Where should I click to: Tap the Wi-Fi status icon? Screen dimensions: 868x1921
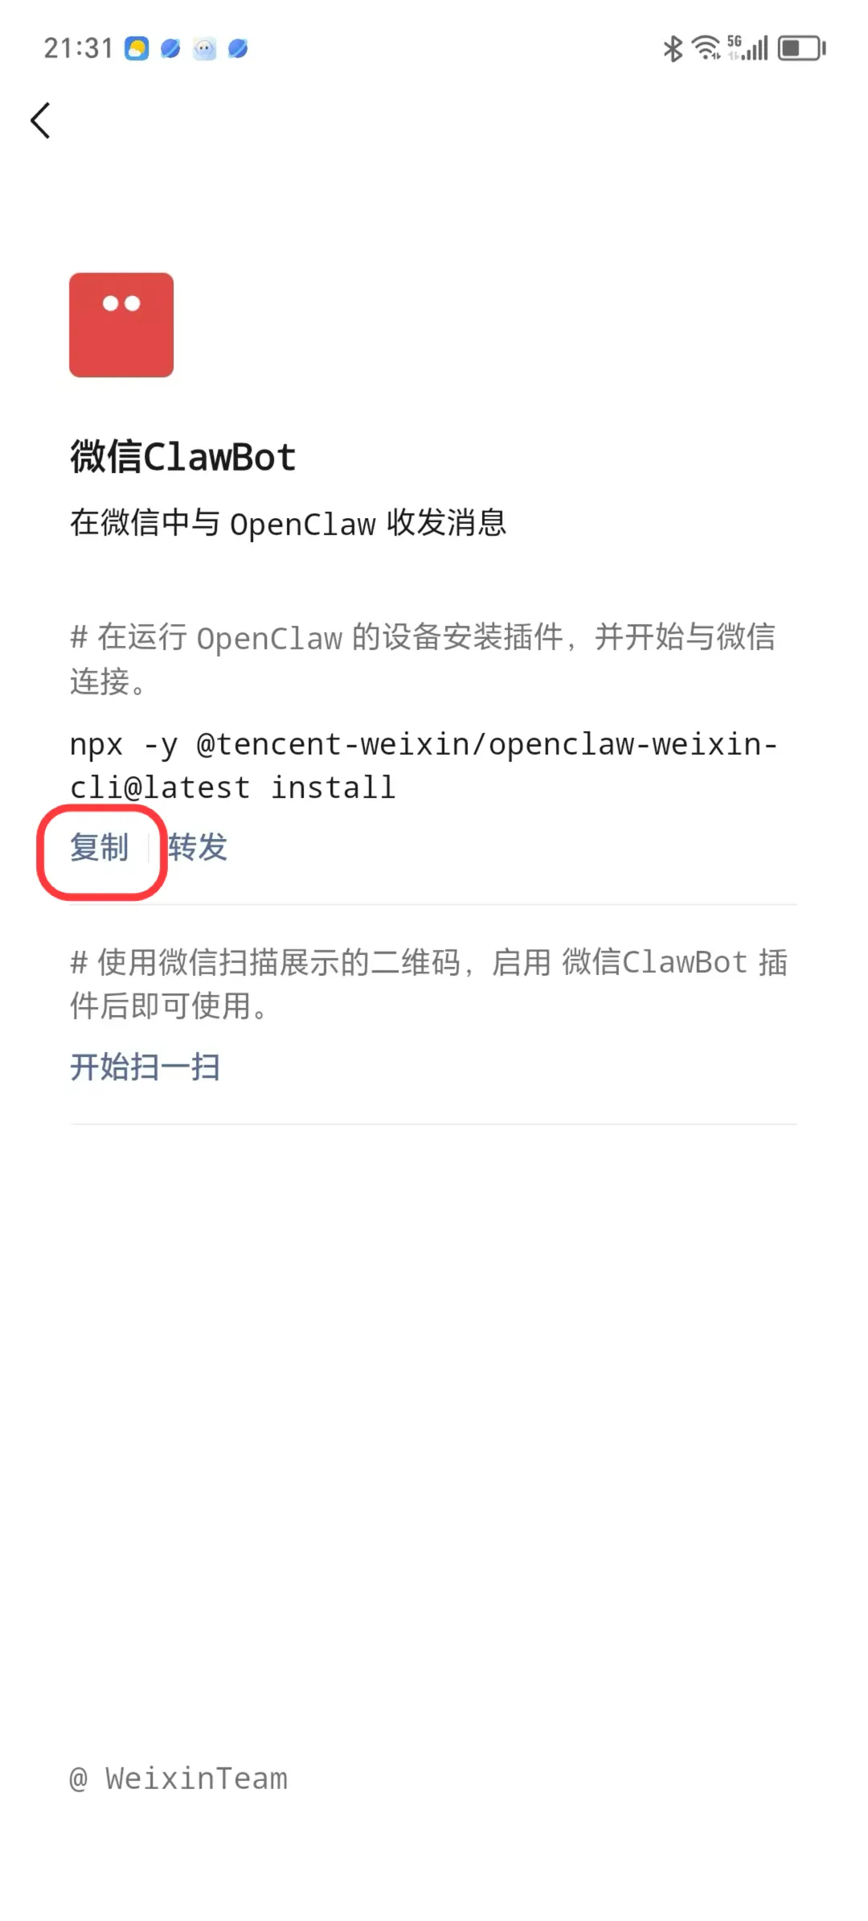point(706,48)
